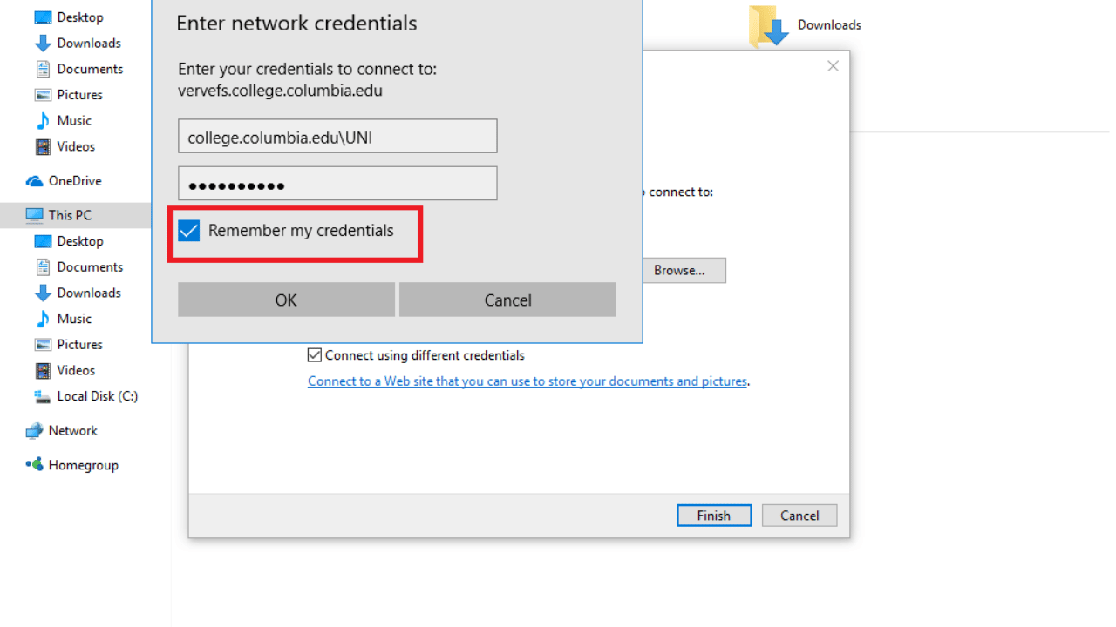1116x627 pixels.
Task: Click the Pictures icon under Quick access
Action: point(43,95)
